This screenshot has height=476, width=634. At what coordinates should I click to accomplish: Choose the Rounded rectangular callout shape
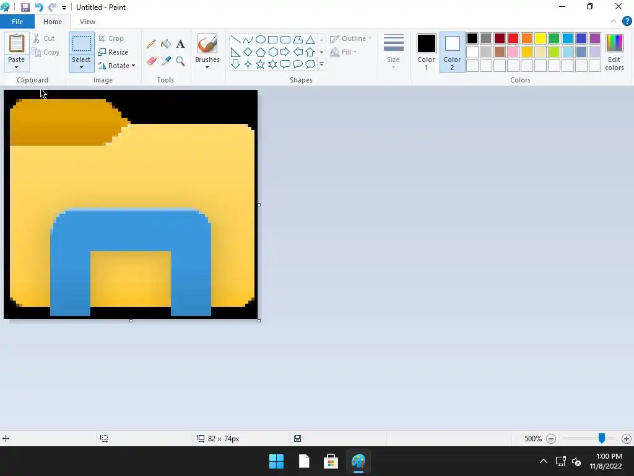pyautogui.click(x=285, y=64)
